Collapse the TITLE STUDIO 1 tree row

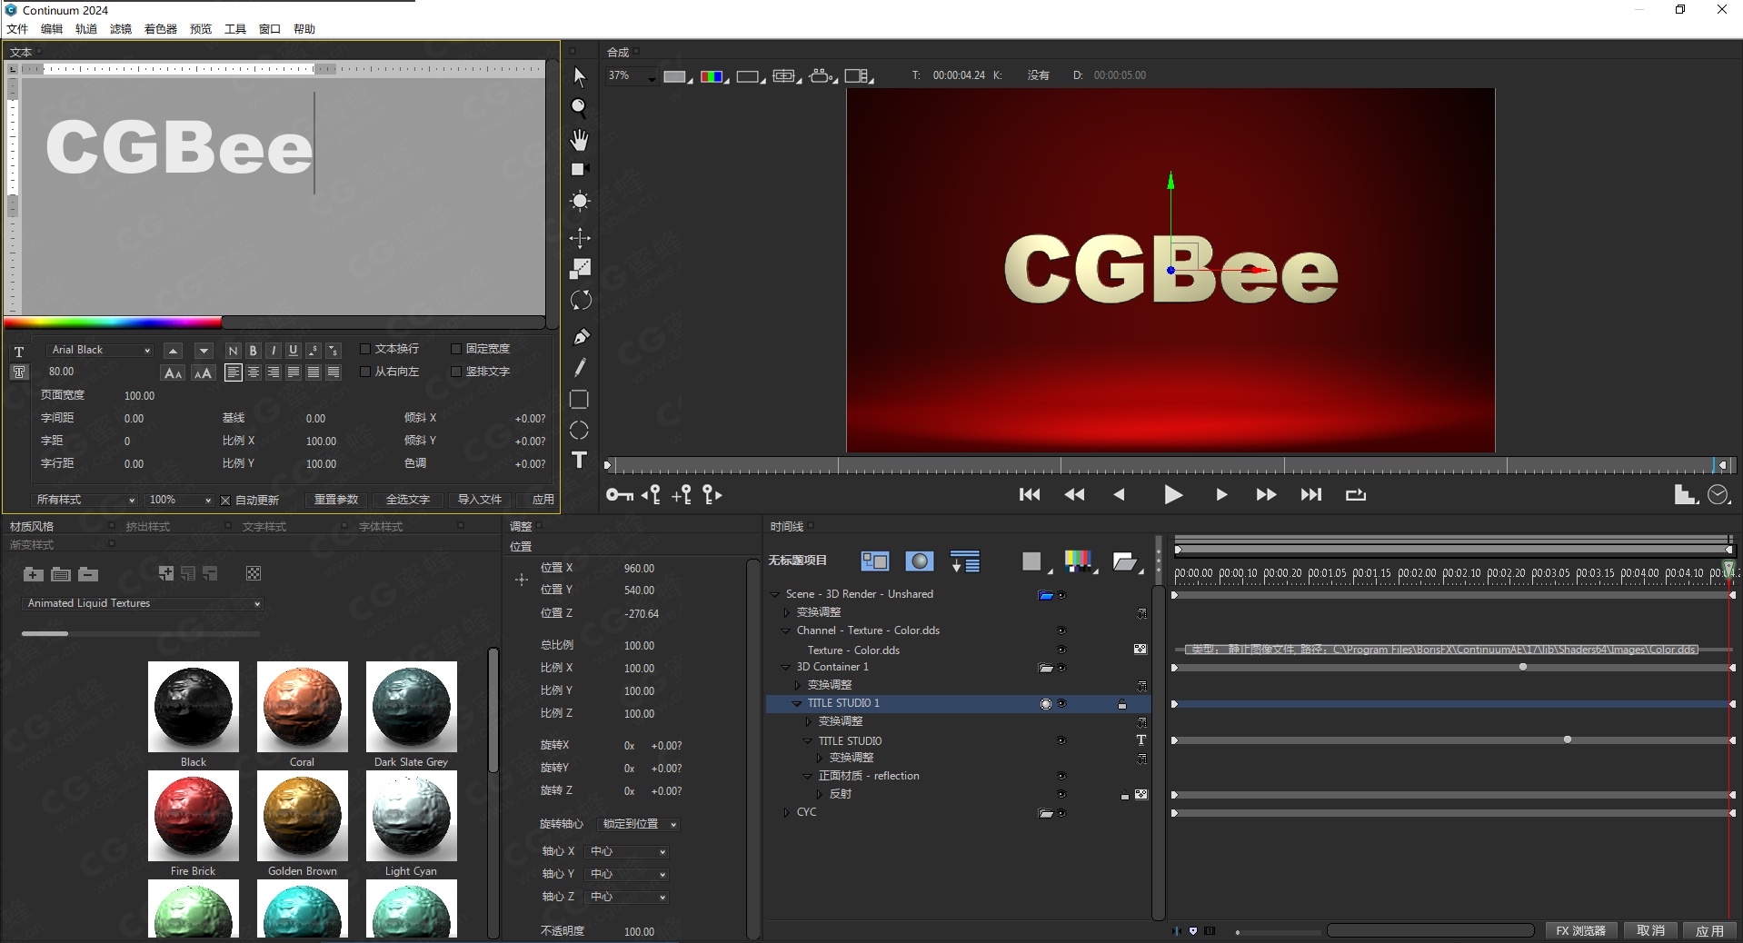click(x=797, y=703)
